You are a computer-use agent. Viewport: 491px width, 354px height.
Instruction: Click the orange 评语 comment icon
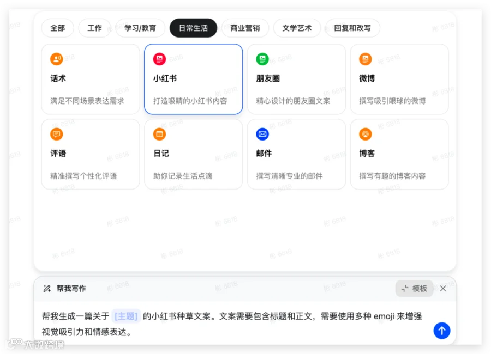pyautogui.click(x=56, y=134)
